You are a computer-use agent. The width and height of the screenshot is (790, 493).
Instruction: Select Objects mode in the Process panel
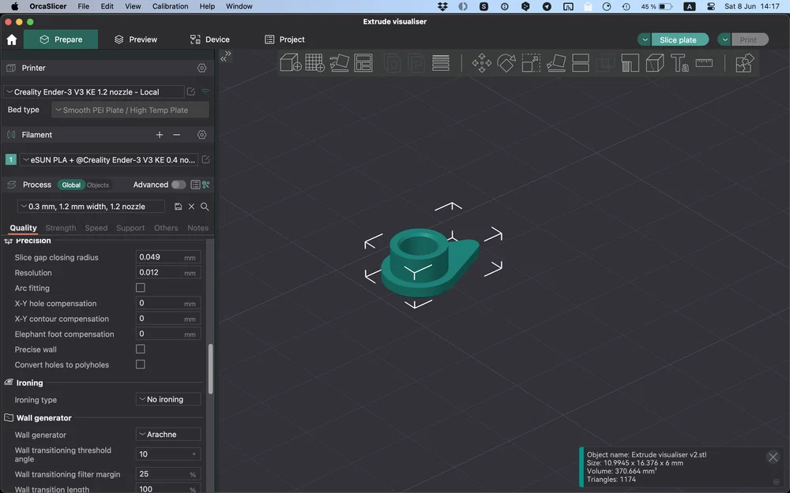[x=97, y=184]
